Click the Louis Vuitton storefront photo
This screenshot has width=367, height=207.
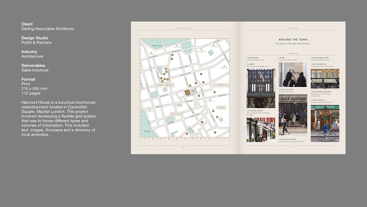(293, 115)
